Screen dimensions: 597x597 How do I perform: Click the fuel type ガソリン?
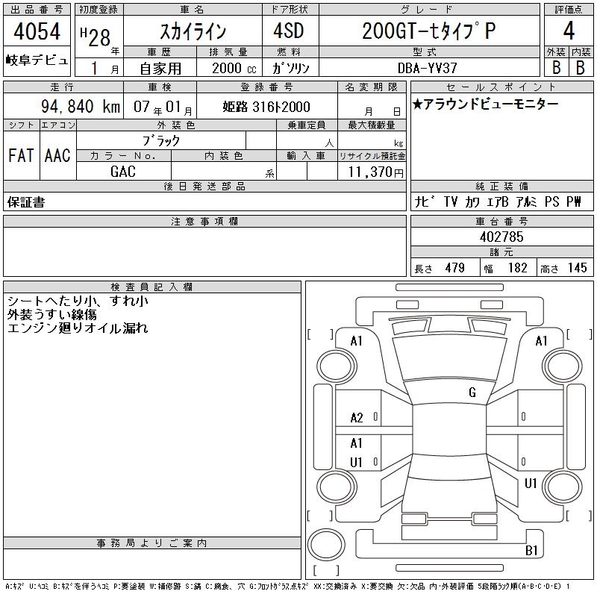pyautogui.click(x=290, y=68)
